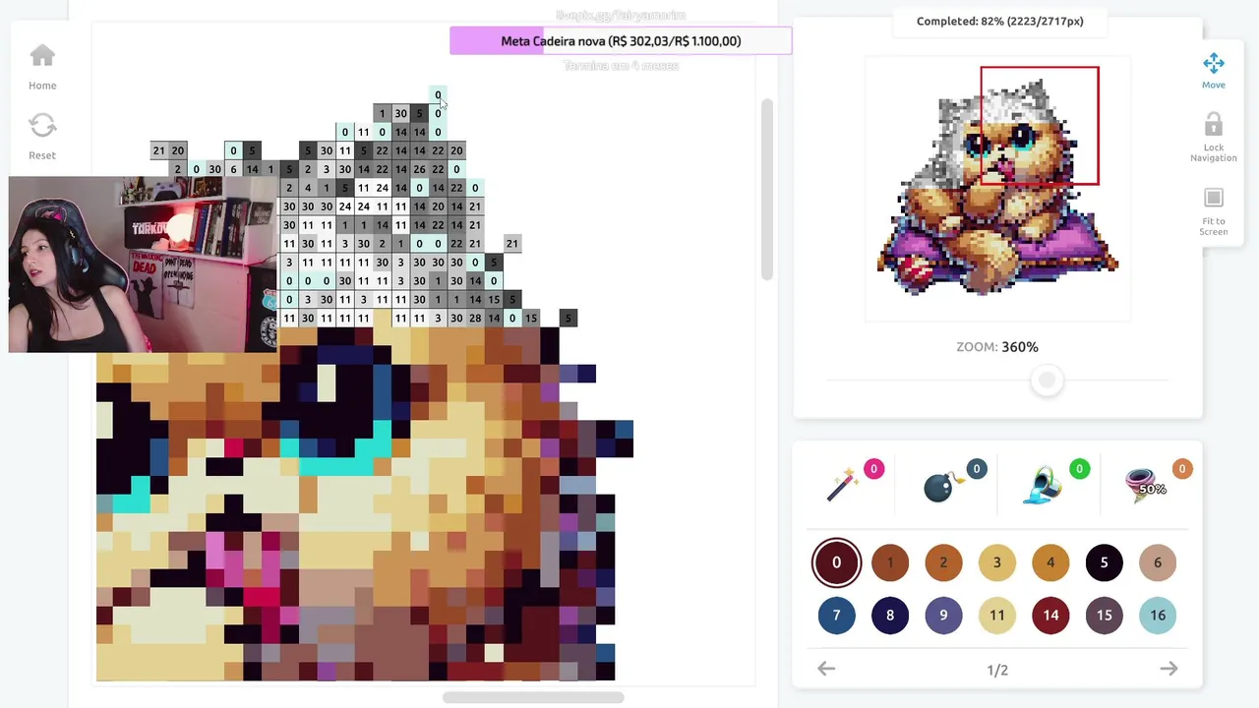Click the Completed 82% progress text
1259x708 pixels.
(x=999, y=21)
